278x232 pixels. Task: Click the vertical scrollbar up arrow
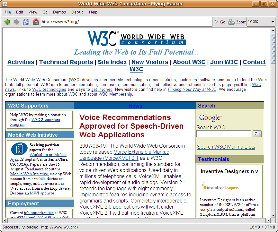[273, 30]
